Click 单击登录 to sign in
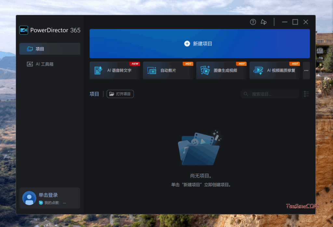The width and height of the screenshot is (333, 227). pyautogui.click(x=48, y=195)
